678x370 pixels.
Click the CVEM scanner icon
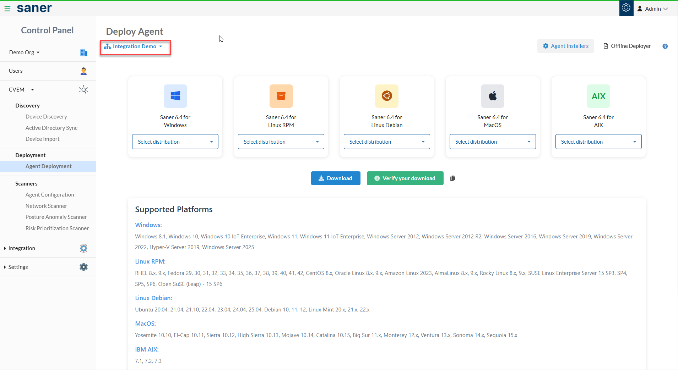(x=83, y=89)
